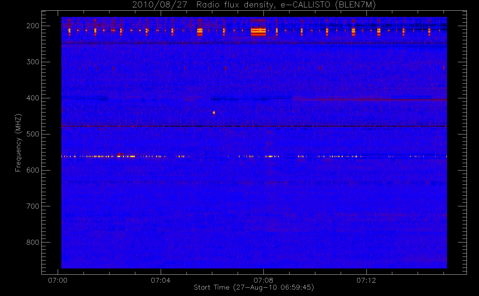
Task: Click the 07:04 time tick label
Action: (x=160, y=280)
